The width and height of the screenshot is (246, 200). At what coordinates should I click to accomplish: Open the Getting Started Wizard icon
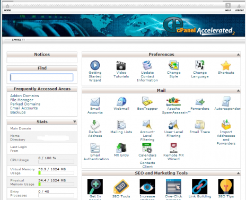pyautogui.click(x=95, y=65)
